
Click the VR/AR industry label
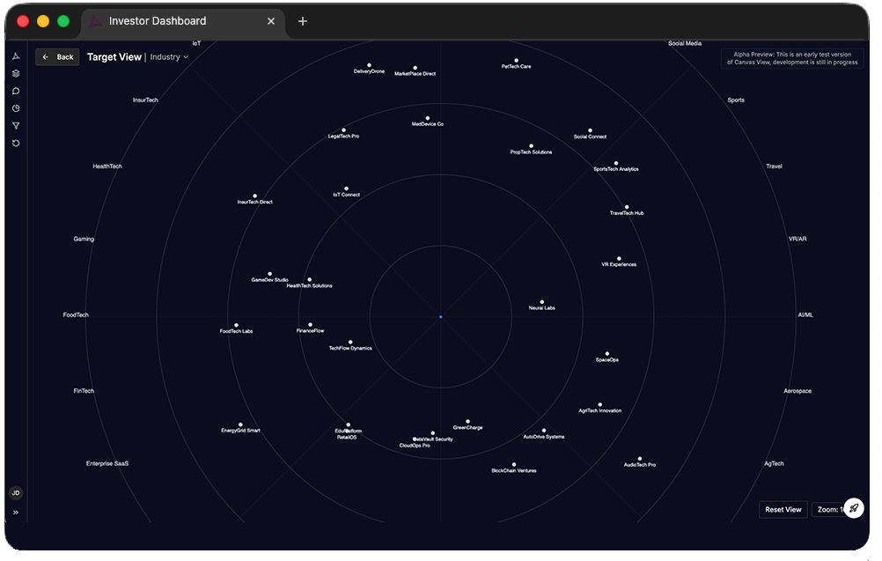(797, 240)
